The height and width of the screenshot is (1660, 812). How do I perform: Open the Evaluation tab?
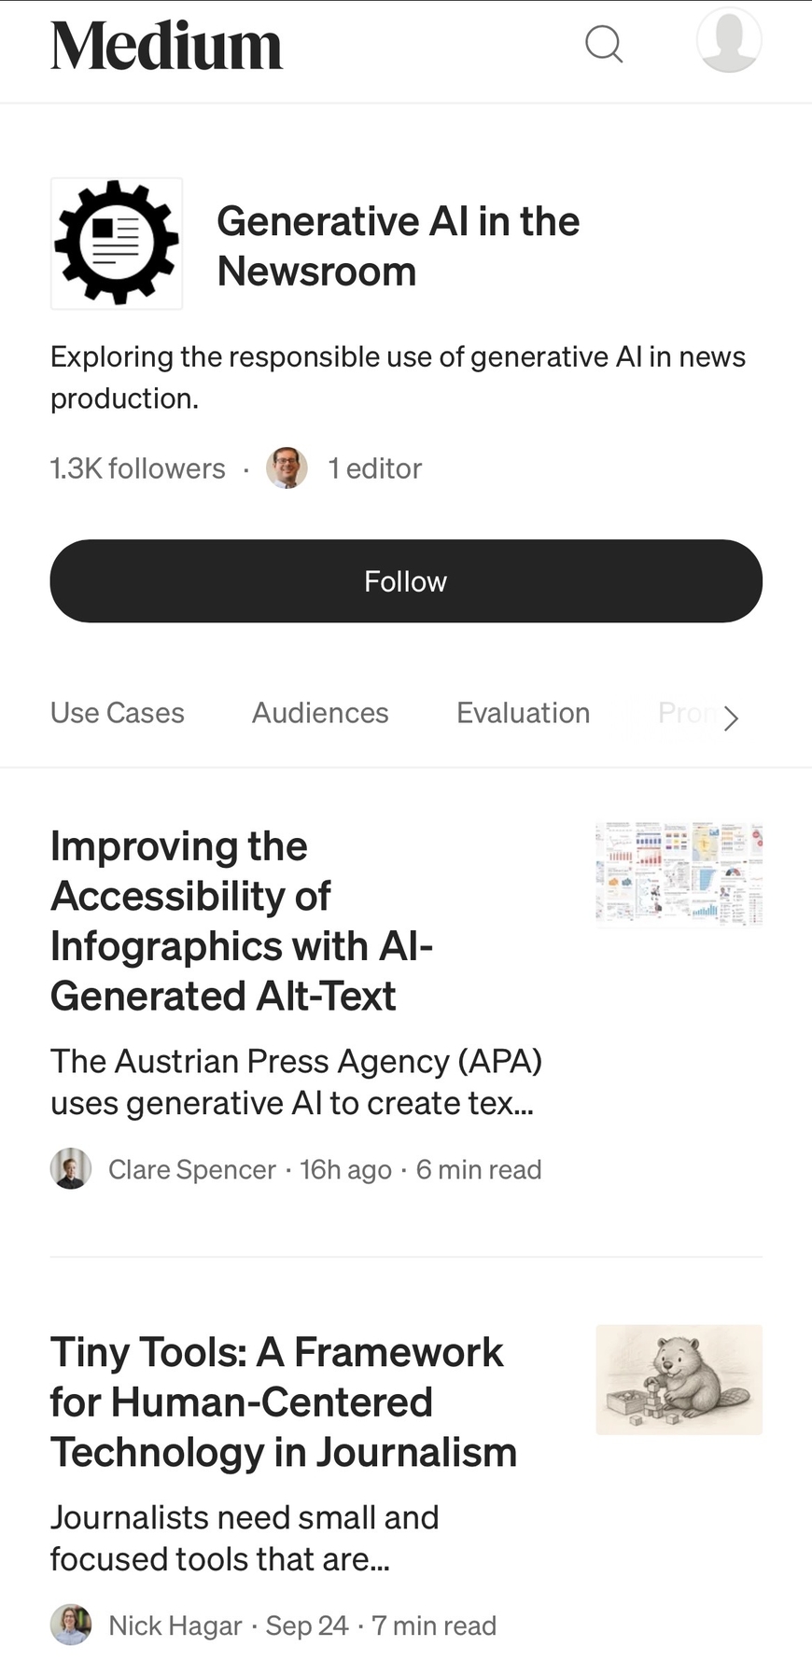523,713
